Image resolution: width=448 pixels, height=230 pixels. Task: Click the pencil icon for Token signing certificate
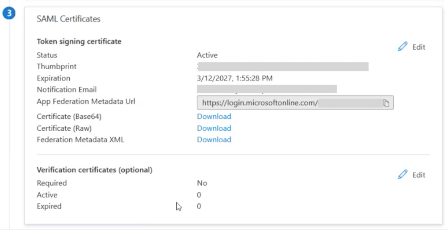[x=403, y=47]
